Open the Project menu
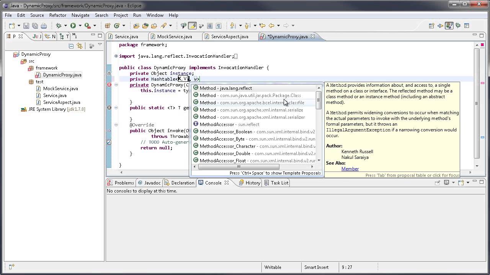The image size is (490, 275). pos(121,15)
